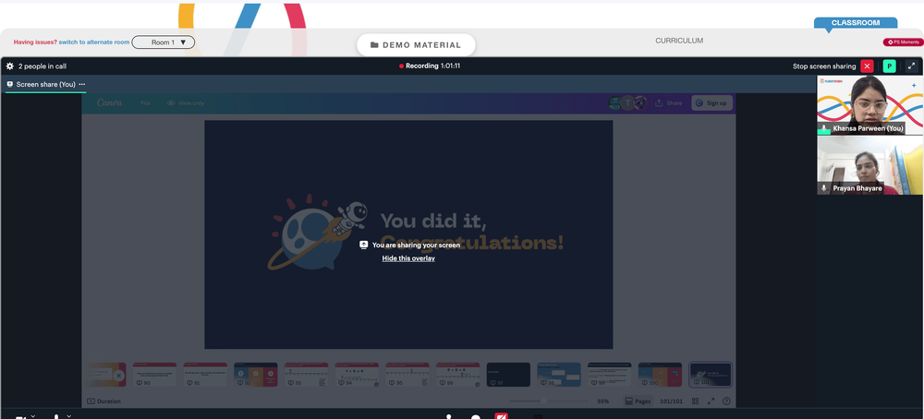924x419 pixels.
Task: Select slide thumbnail 93
Action: click(307, 375)
